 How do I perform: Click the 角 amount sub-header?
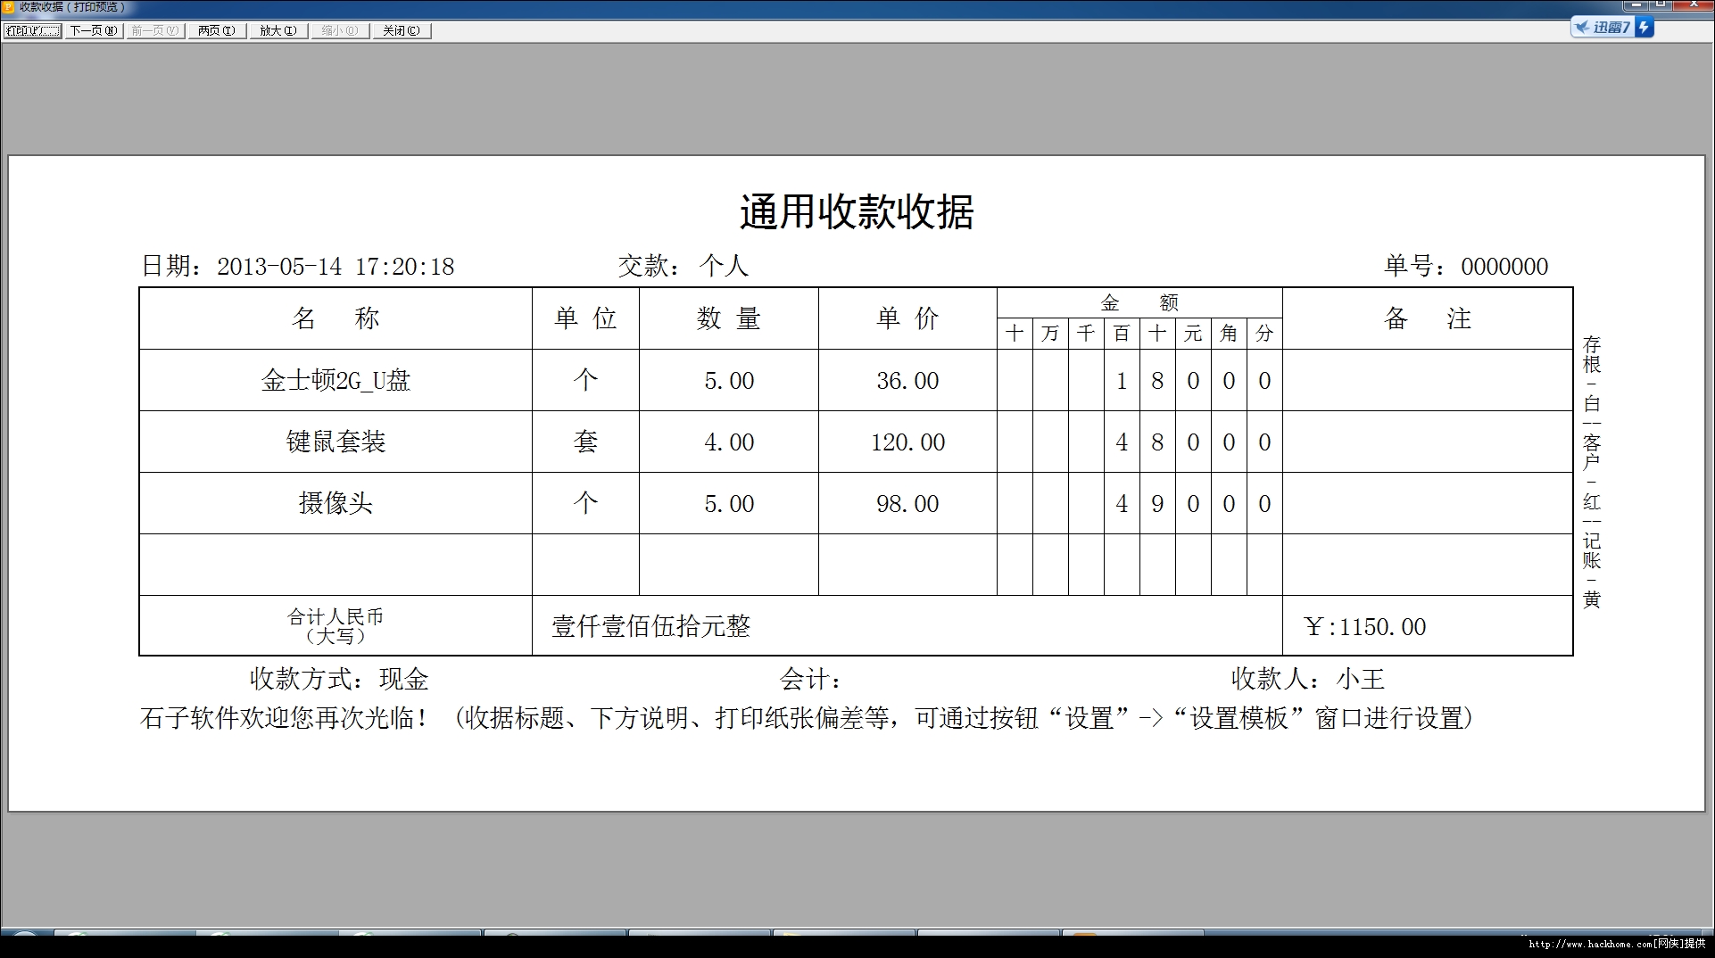[x=1229, y=334]
